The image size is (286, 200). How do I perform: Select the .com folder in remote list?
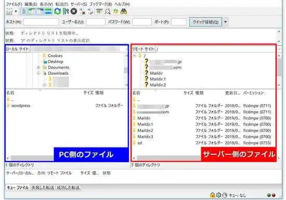click(x=153, y=112)
